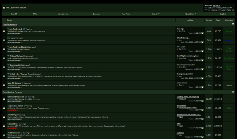
Task: Open the Search dropdown menu
Action: (156, 14)
